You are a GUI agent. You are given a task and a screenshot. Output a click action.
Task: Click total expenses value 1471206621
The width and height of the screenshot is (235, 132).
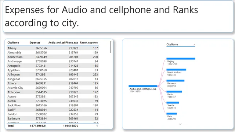pyautogui.click(x=38, y=126)
